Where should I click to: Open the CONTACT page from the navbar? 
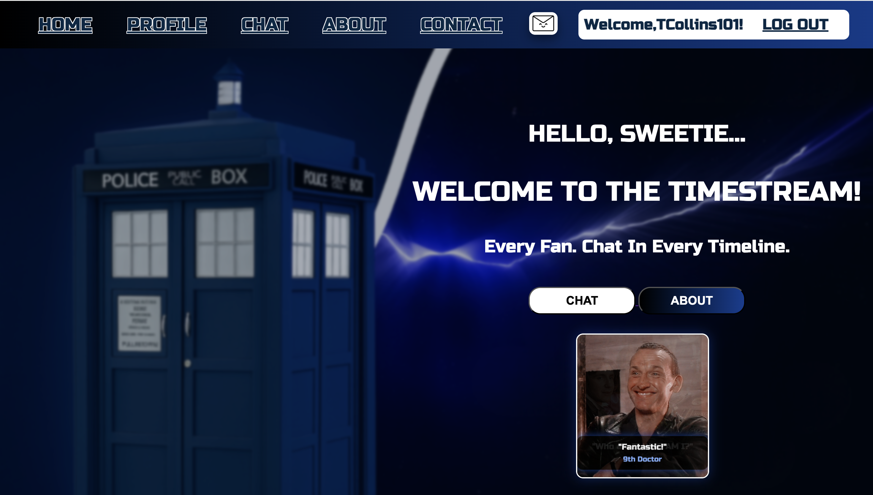point(460,24)
